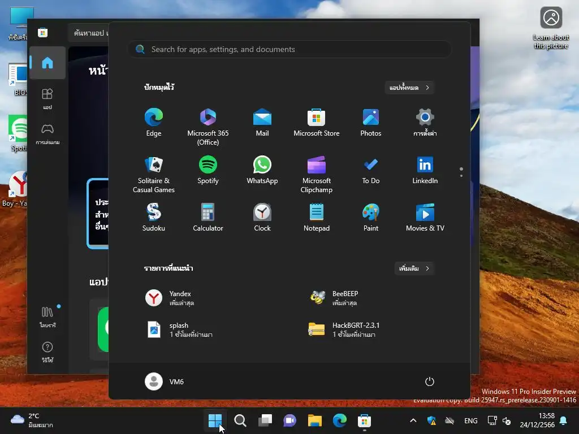Screen dimensions: 579x434
Task: Open the Edge pinned app
Action: pyautogui.click(x=154, y=123)
